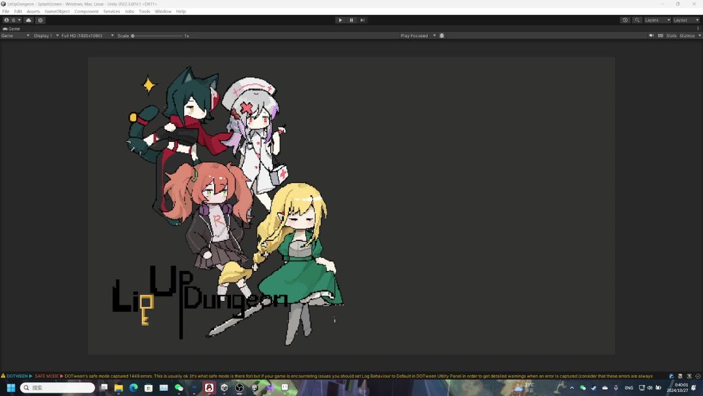Open the Full HD resolution dropdown
703x396 pixels.
[87, 36]
